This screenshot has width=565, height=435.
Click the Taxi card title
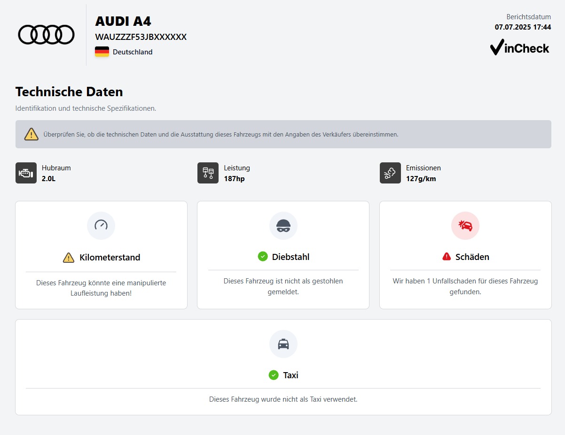[290, 375]
